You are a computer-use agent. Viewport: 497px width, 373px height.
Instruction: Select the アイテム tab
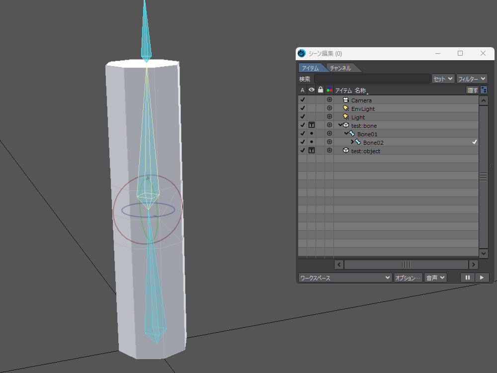click(310, 68)
